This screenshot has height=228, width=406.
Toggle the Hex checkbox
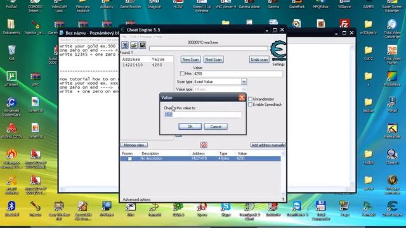pyautogui.click(x=182, y=73)
